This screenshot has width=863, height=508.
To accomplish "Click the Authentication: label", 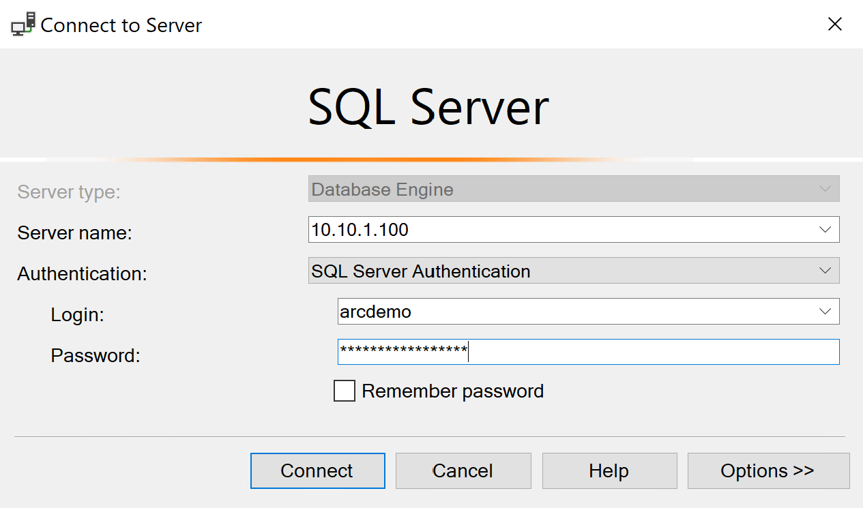I will (83, 274).
